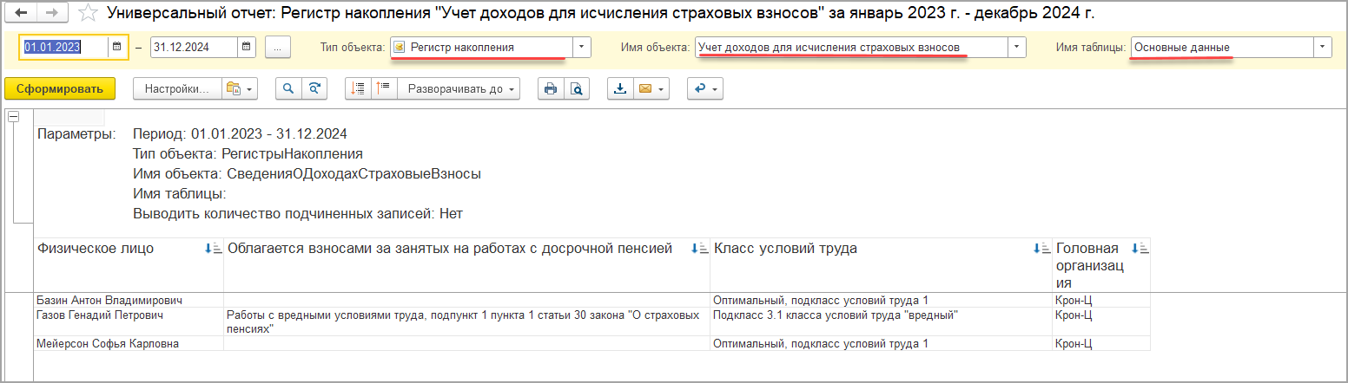Open calendar picker for start date 01.01.2023
This screenshot has height=383, width=1348.
pos(116,48)
